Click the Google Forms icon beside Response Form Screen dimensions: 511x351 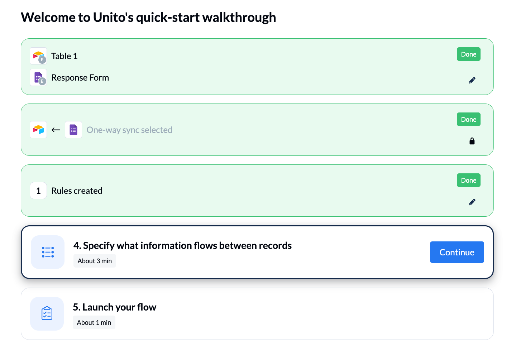point(38,77)
